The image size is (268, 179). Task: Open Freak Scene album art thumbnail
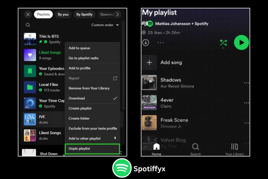[149, 123]
